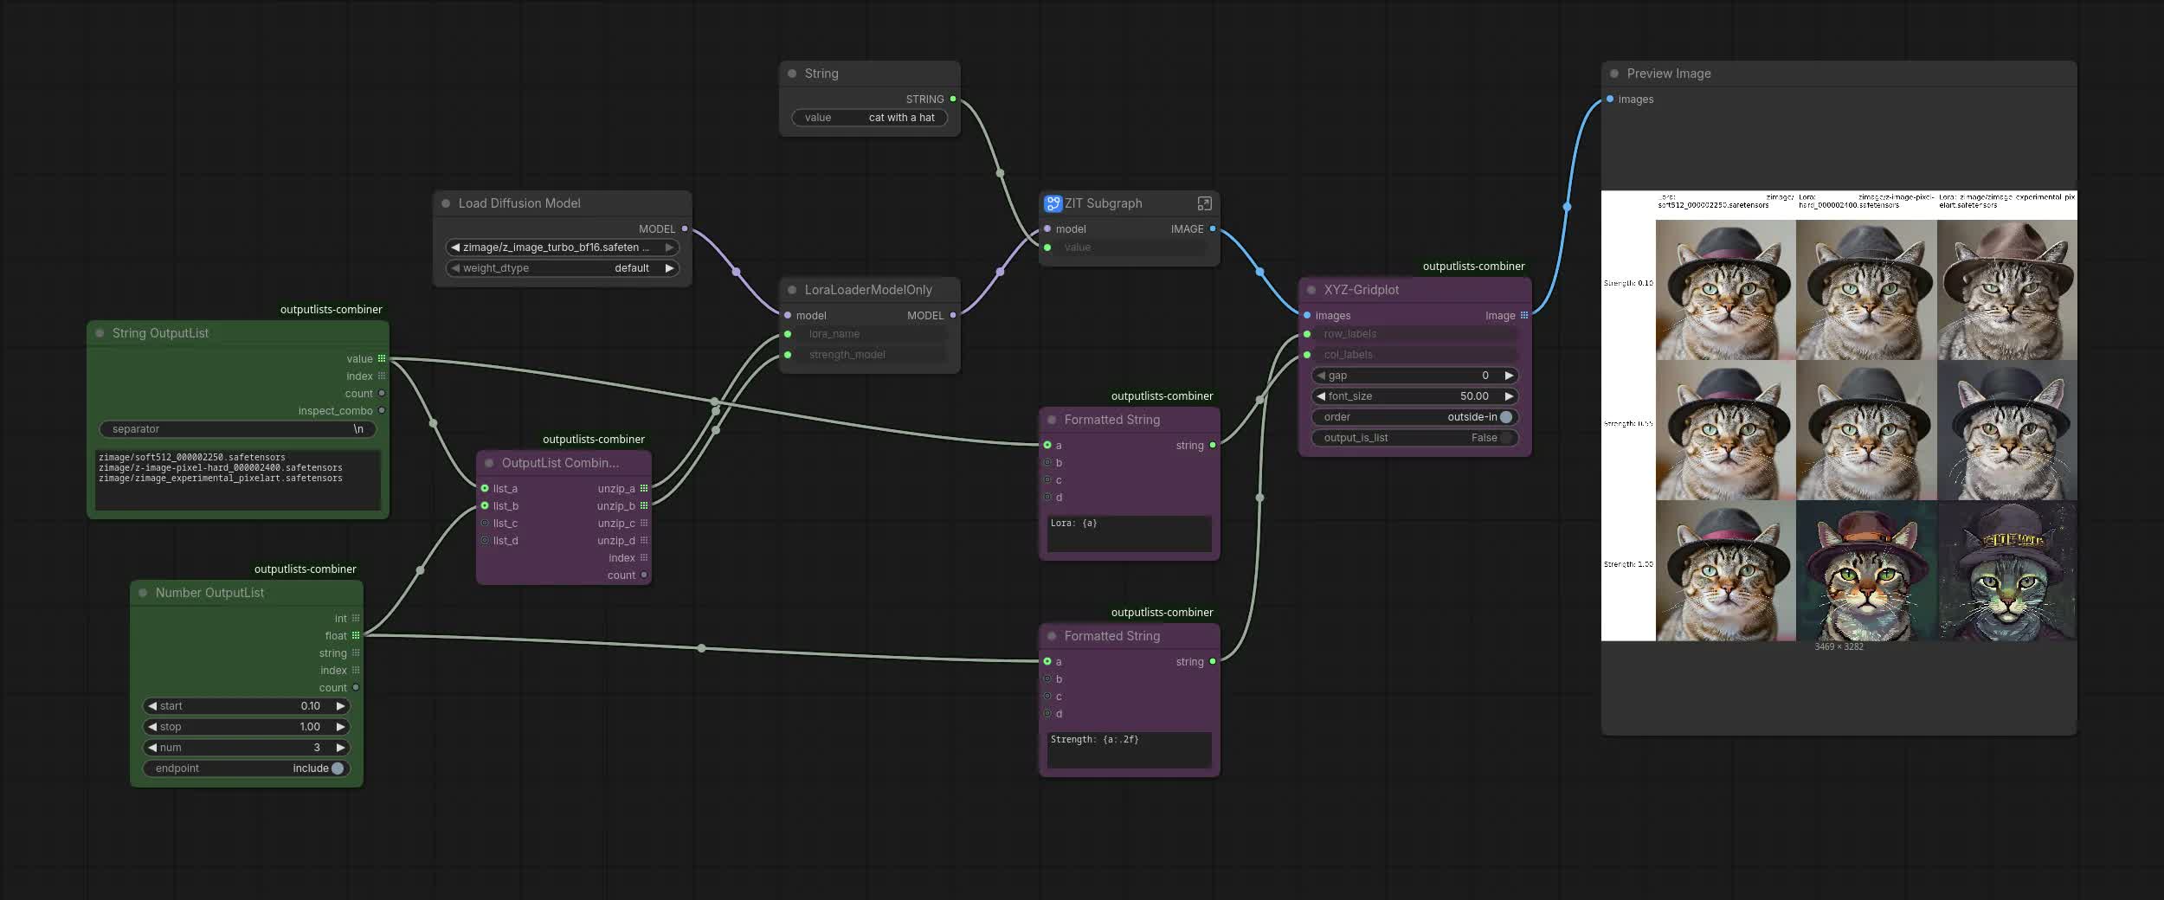Open the z_image_turbo diffusion model dropdown

[563, 247]
